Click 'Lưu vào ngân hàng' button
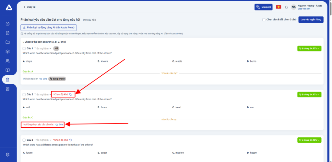This screenshot has width=332, height=162. (311, 20)
